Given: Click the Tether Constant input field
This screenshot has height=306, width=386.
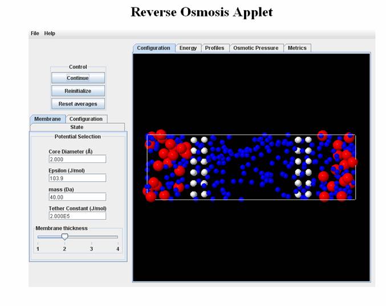Looking at the screenshot, I should coord(78,216).
